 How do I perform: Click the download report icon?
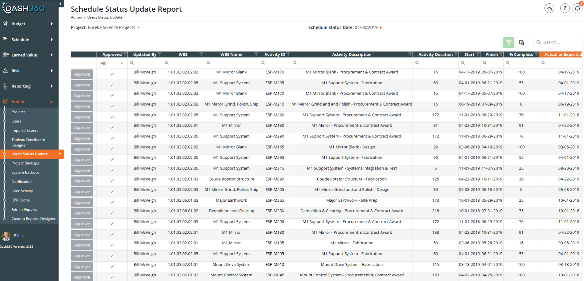point(549,8)
